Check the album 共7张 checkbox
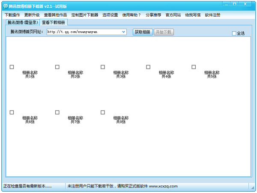 [57, 112]
